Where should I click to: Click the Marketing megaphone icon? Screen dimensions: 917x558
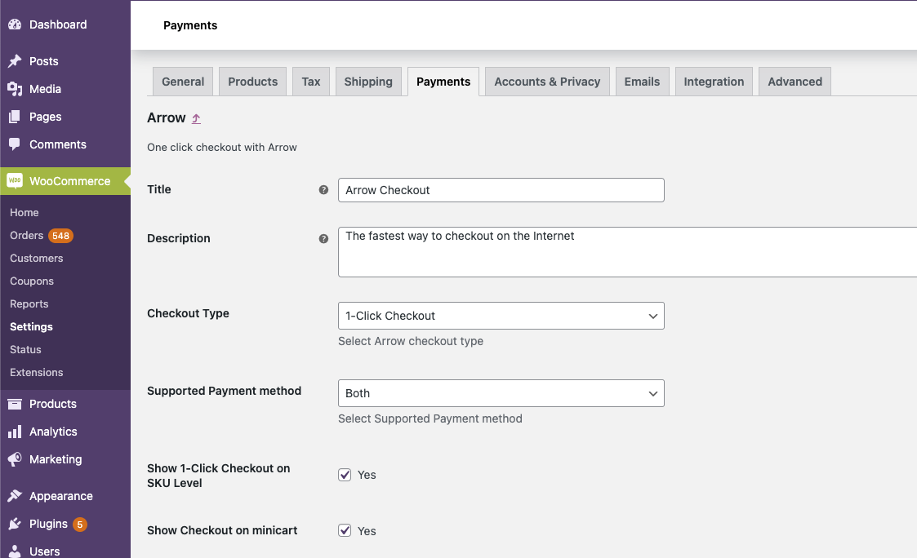15,459
